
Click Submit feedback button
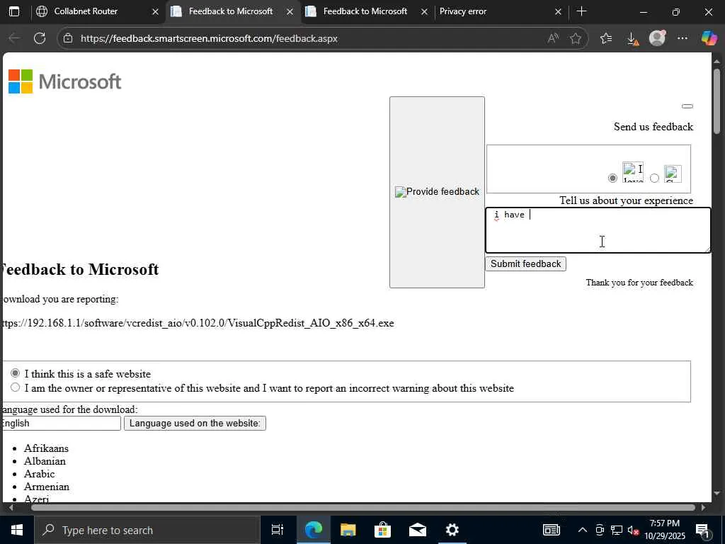525,263
